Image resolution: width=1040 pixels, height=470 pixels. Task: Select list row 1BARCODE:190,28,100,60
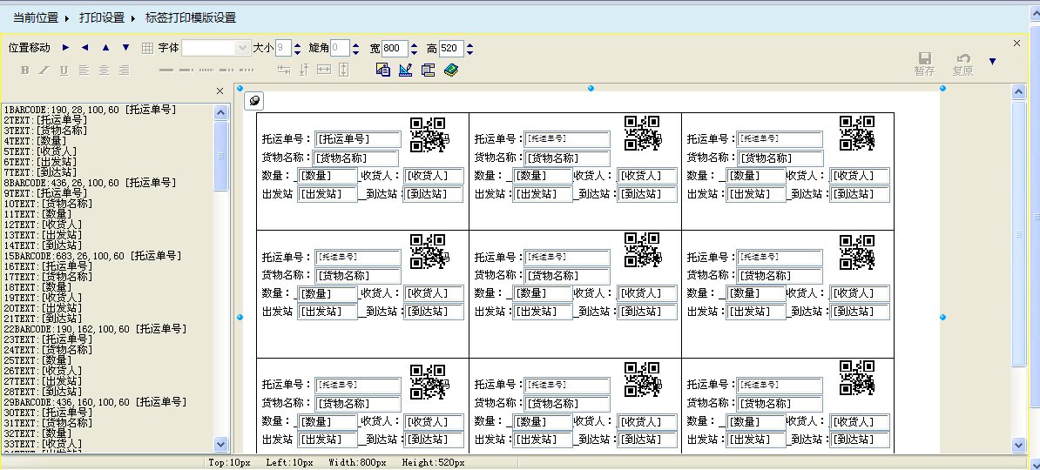pos(91,110)
